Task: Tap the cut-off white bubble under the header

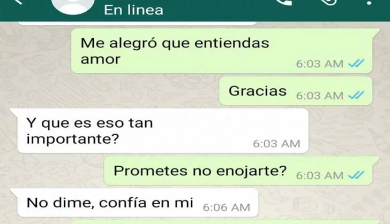Action: pos(137,24)
